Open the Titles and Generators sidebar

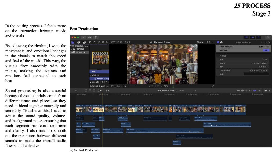(x=84, y=42)
